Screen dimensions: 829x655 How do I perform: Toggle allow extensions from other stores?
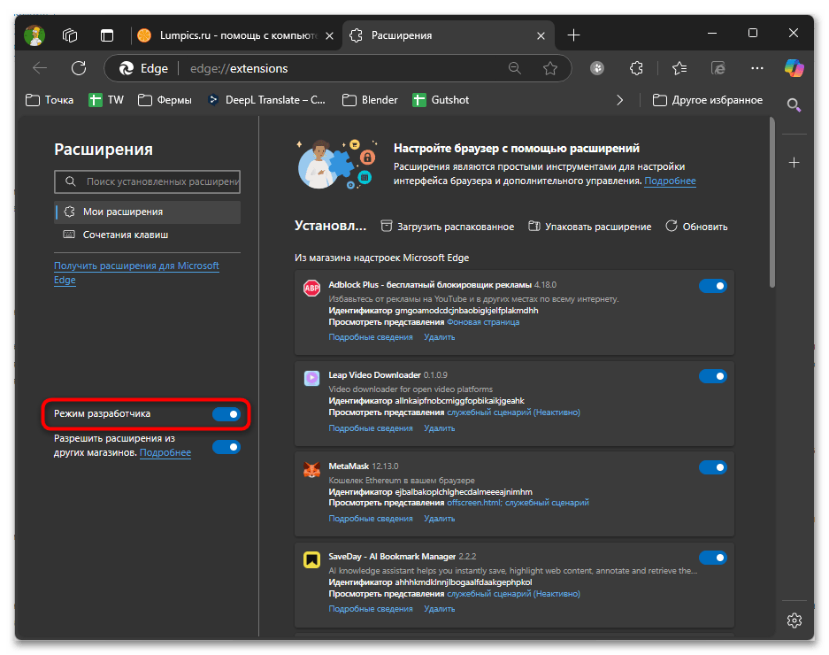click(x=226, y=447)
